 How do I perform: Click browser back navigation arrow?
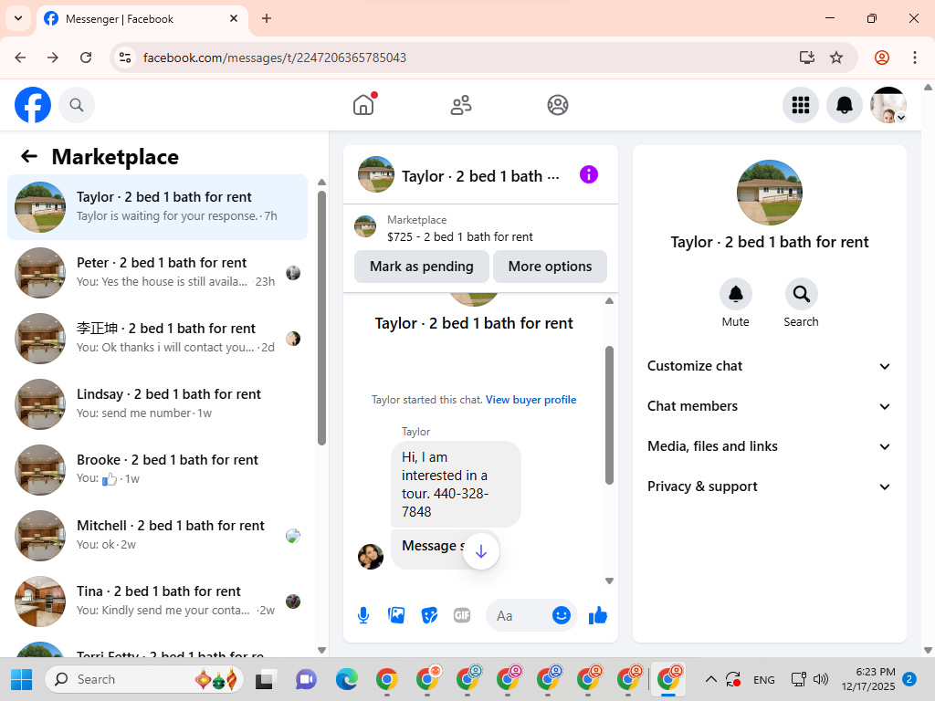pos(20,58)
